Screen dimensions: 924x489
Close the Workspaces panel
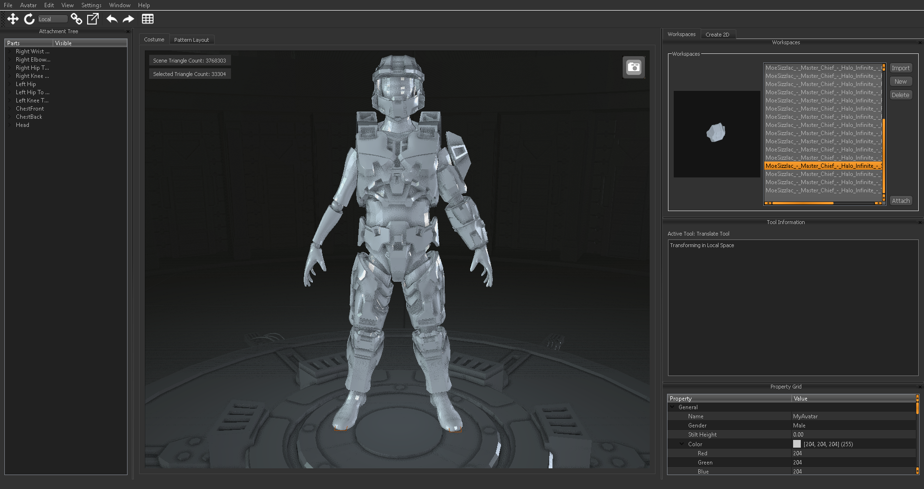[920, 43]
